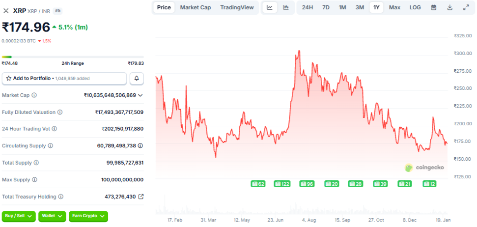477x227 pixels.
Task: Open the Wallet dropdown
Action: pos(52,216)
